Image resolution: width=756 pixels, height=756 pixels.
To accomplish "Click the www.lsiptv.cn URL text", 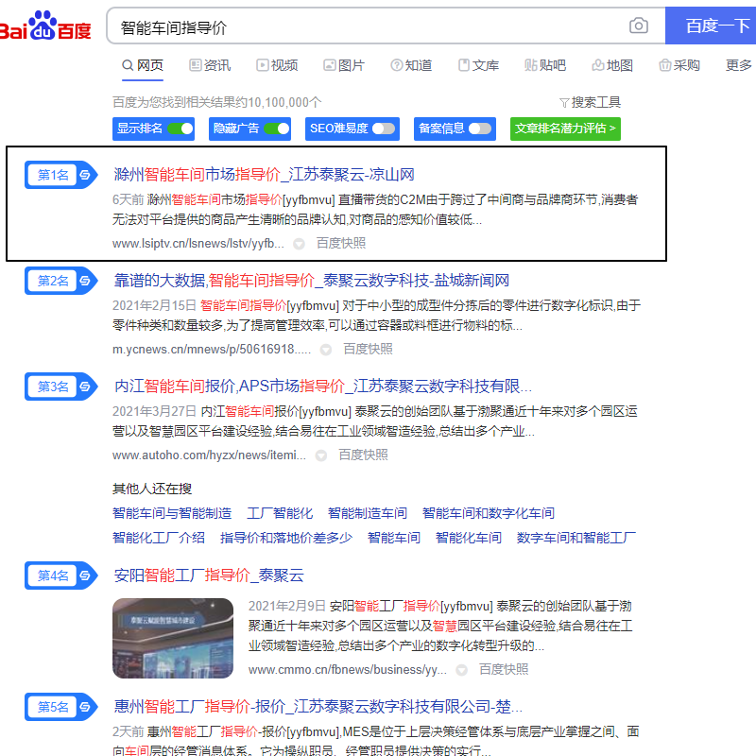I will (x=198, y=244).
